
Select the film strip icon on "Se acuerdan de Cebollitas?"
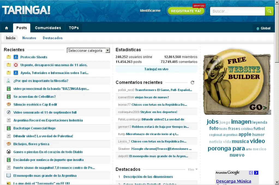tap(9, 96)
